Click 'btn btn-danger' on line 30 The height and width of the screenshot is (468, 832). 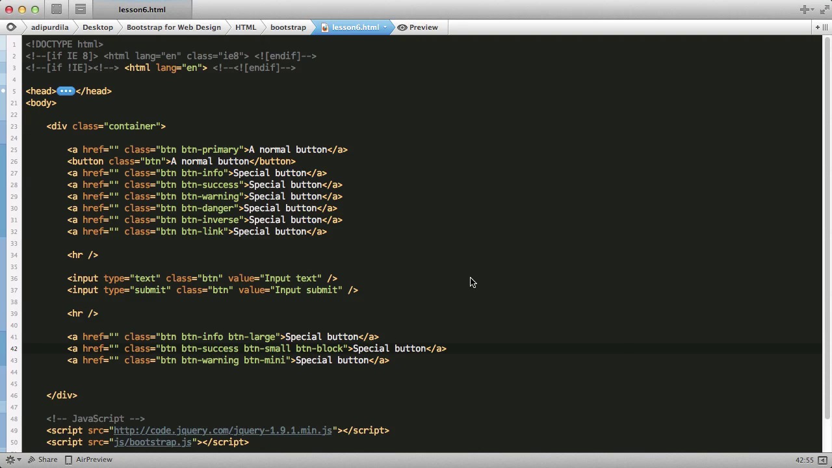(197, 208)
